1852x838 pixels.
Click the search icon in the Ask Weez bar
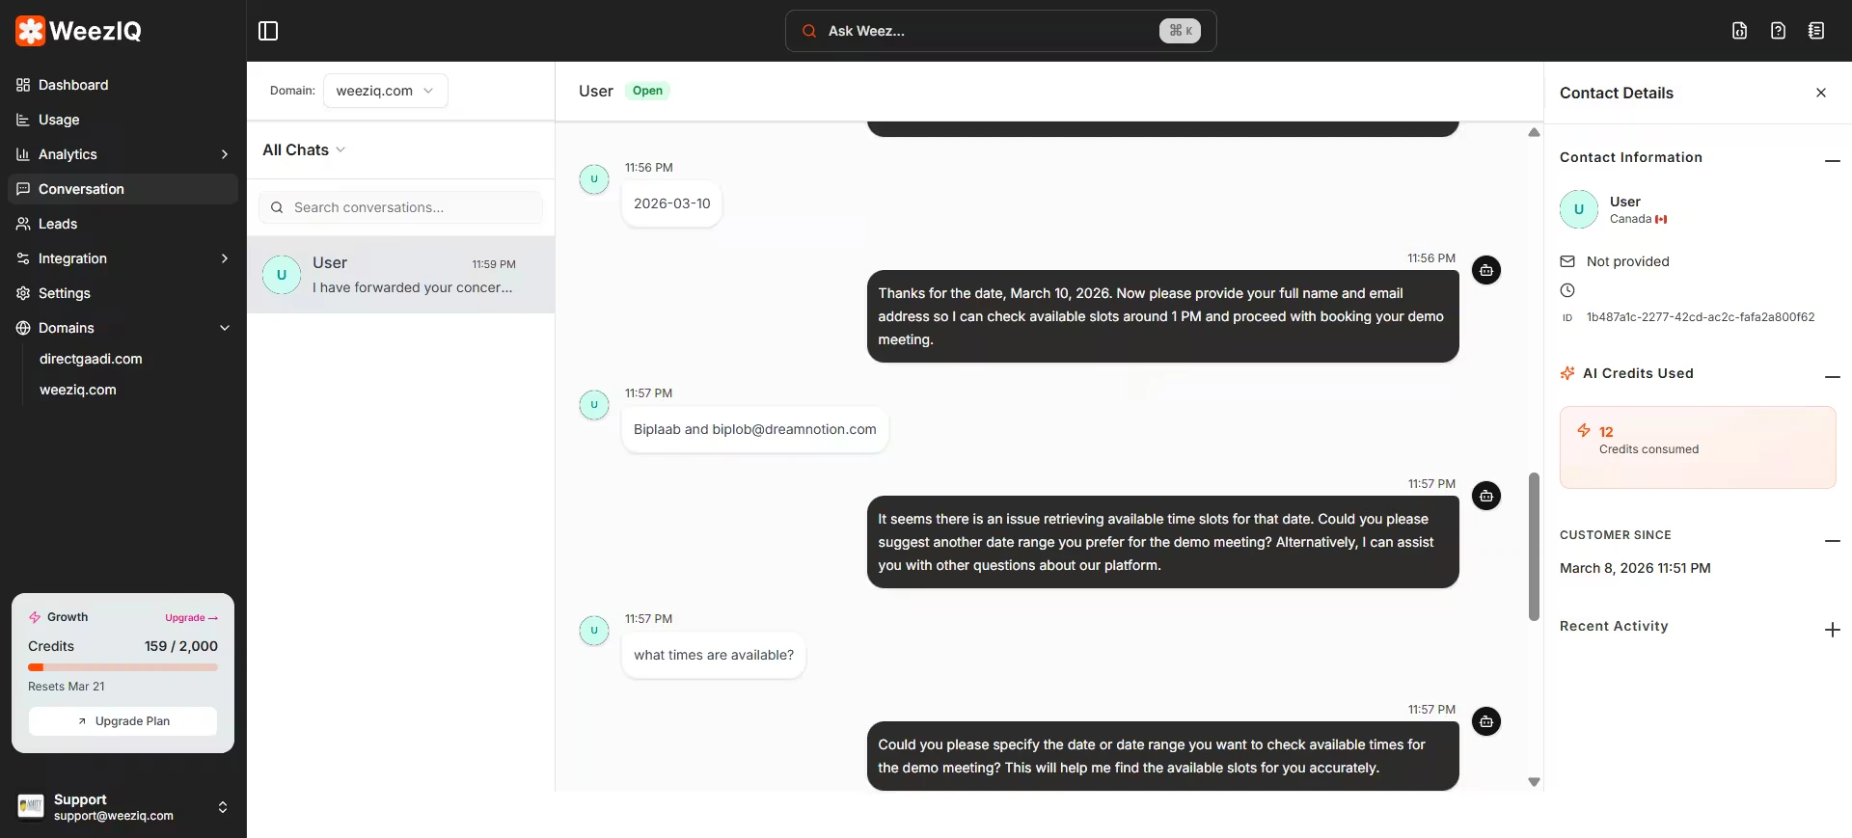(809, 31)
